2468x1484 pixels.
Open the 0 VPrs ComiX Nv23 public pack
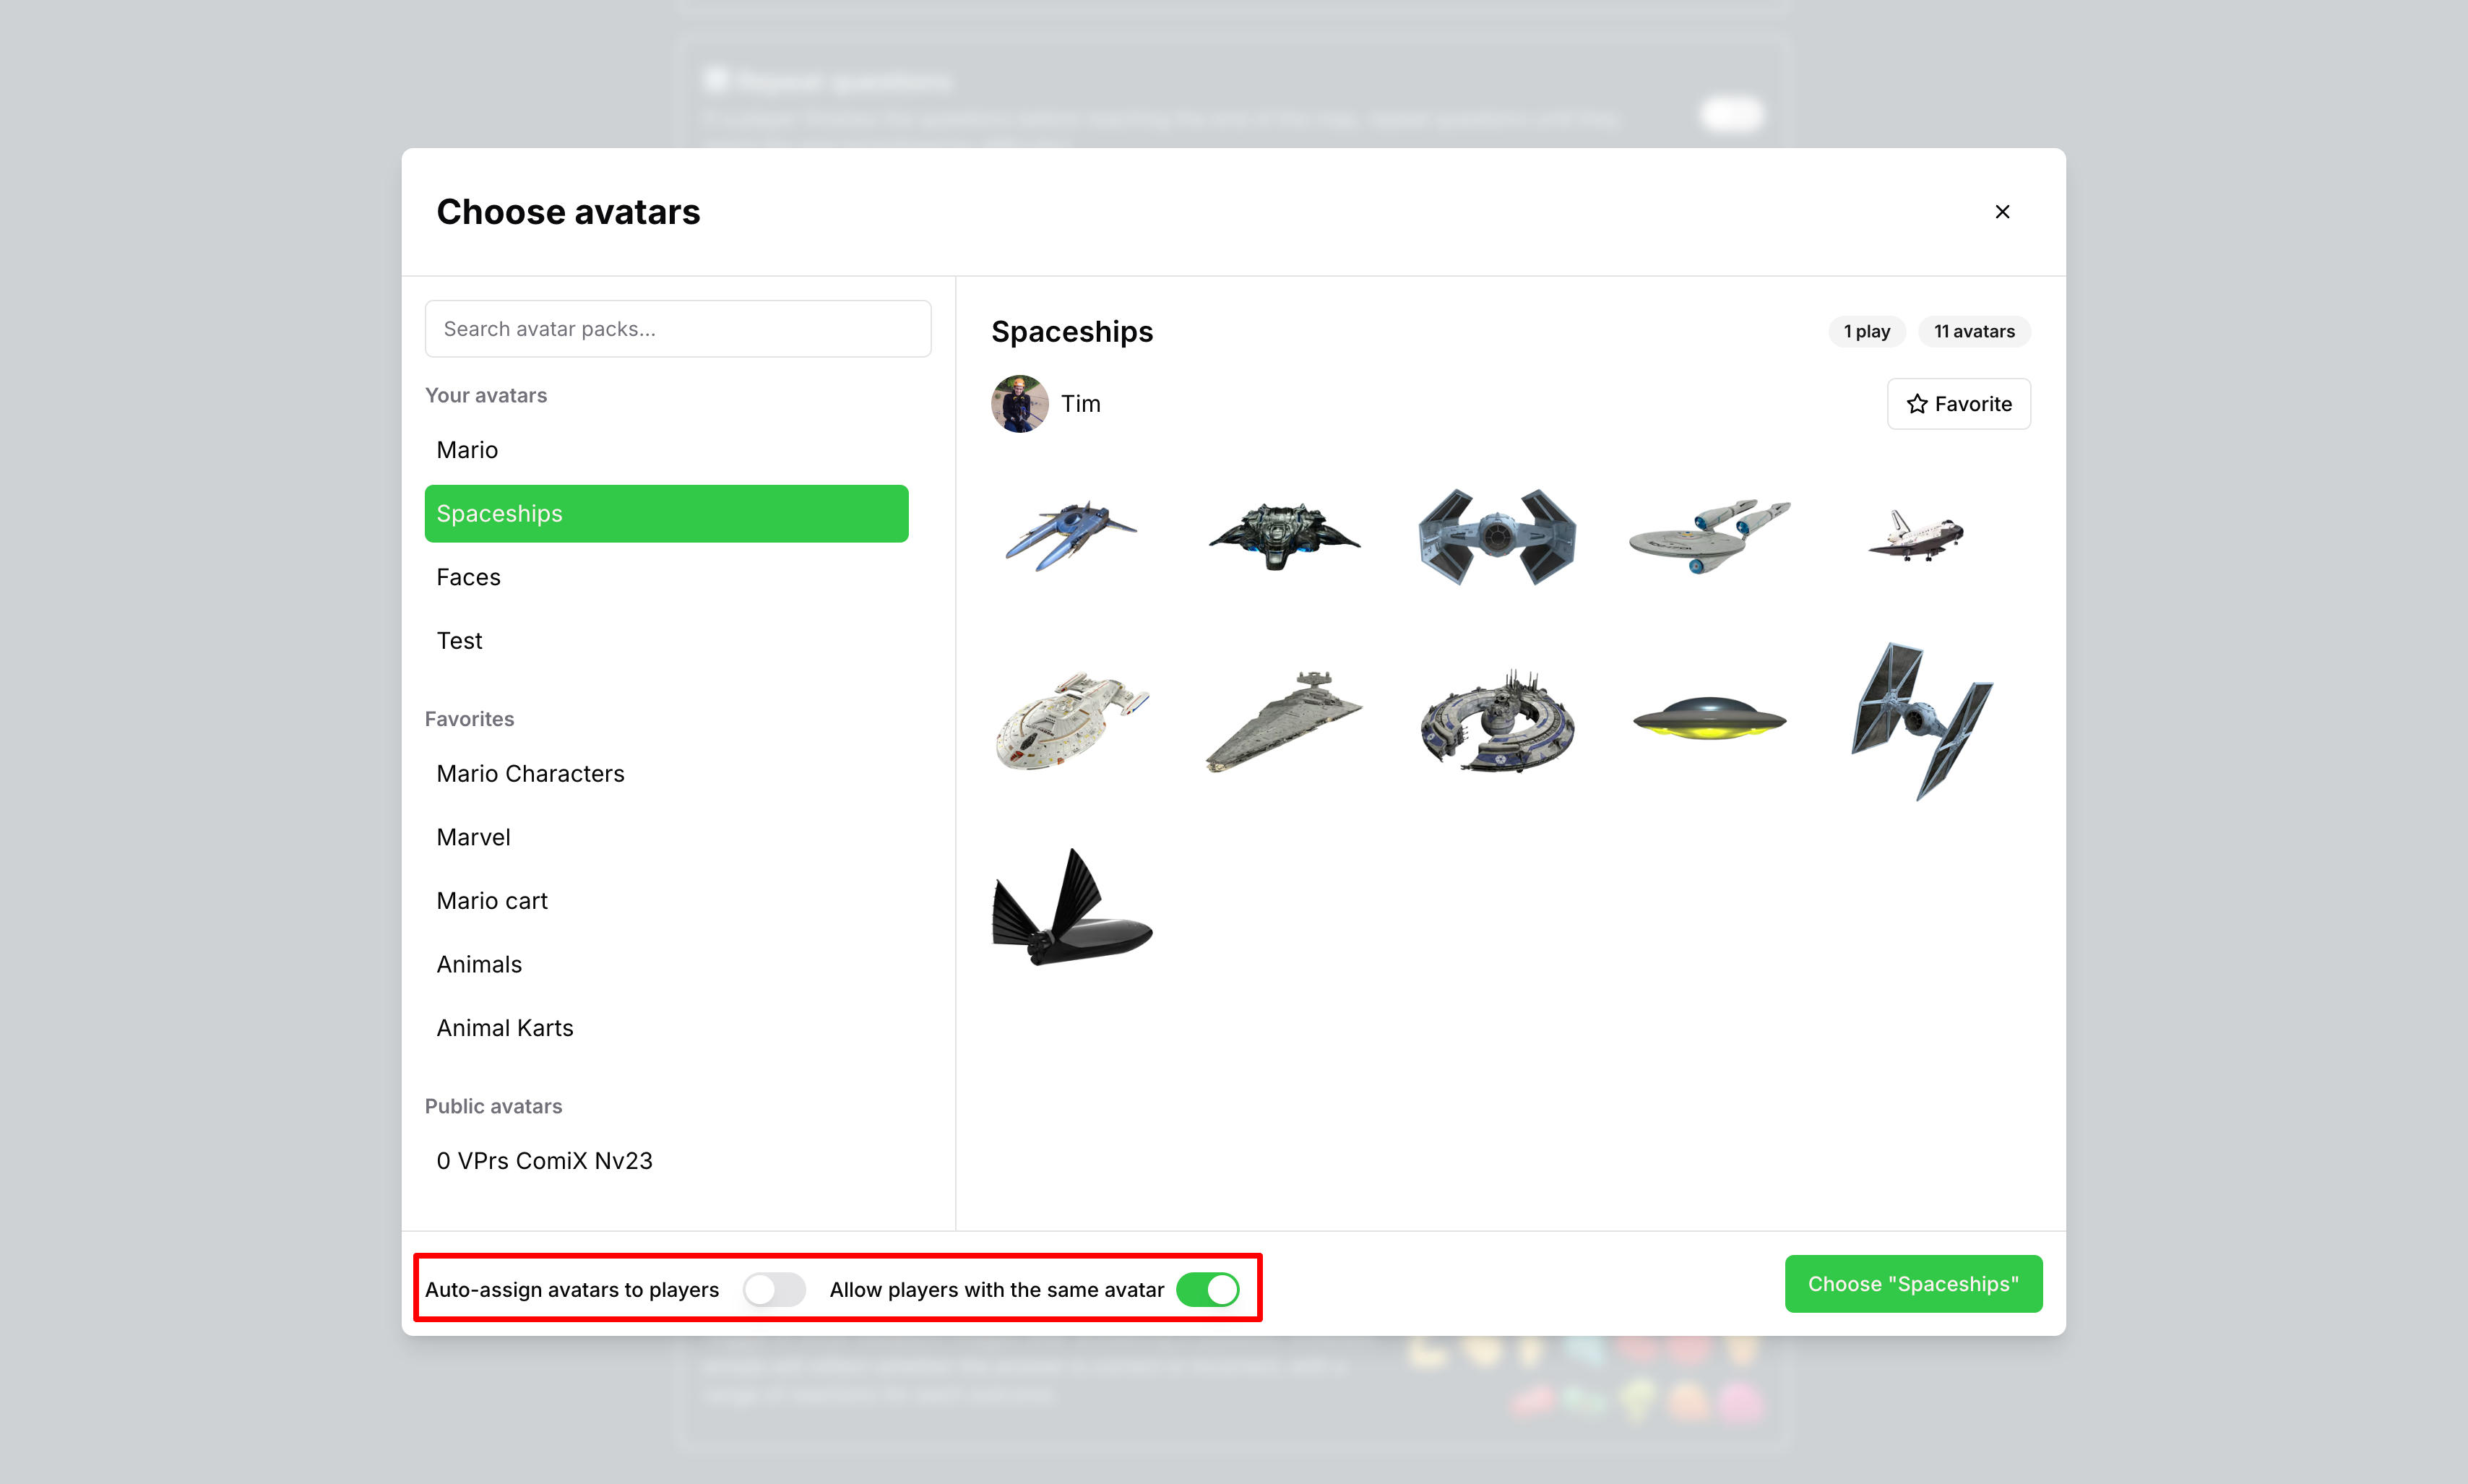coord(544,1160)
